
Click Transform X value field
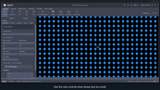[20, 73]
